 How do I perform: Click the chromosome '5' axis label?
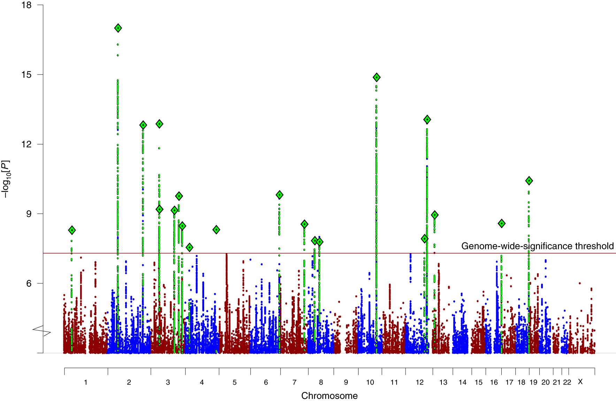(235, 383)
